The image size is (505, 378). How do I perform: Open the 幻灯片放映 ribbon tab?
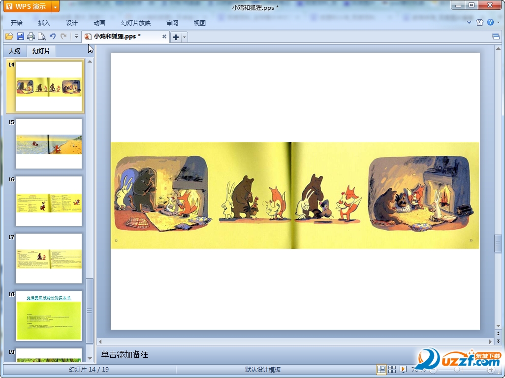point(135,23)
